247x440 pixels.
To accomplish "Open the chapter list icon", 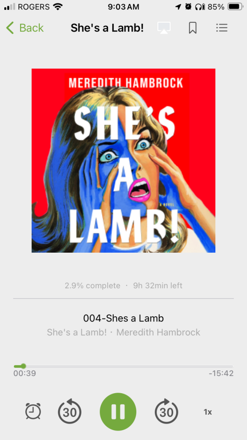I will (x=222, y=27).
